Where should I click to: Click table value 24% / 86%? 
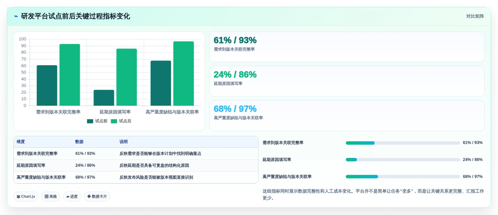85,165
